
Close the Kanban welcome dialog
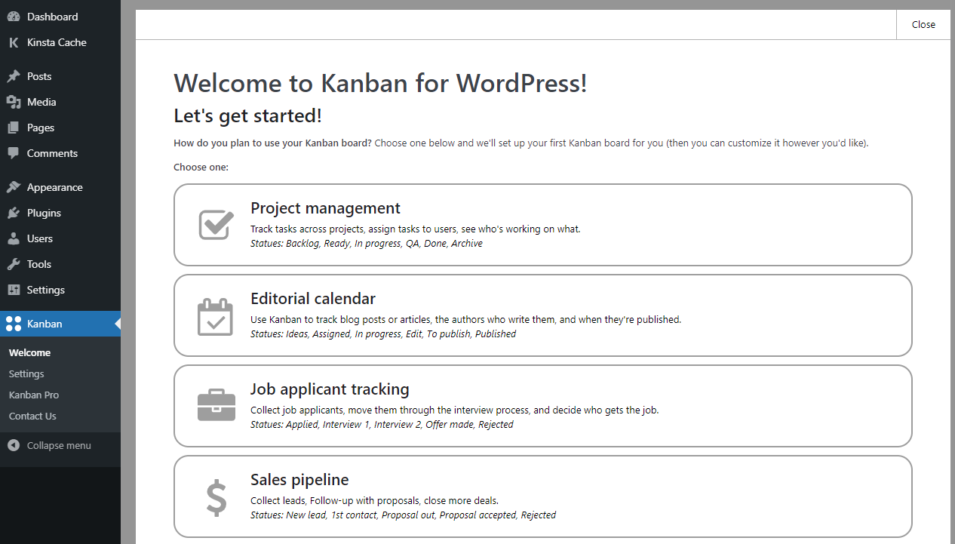tap(923, 24)
